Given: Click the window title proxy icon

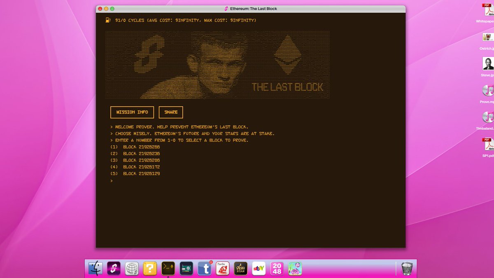Looking at the screenshot, I should coord(226,9).
